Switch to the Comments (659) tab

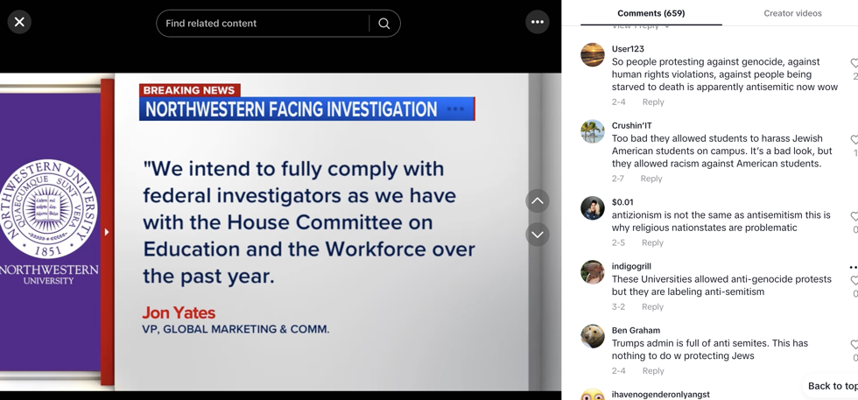651,13
